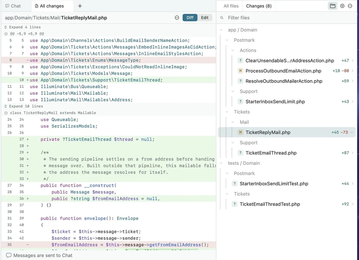Image resolution: width=359 pixels, height=260 pixels.
Task: Switch to Edit view toggle
Action: click(x=205, y=18)
